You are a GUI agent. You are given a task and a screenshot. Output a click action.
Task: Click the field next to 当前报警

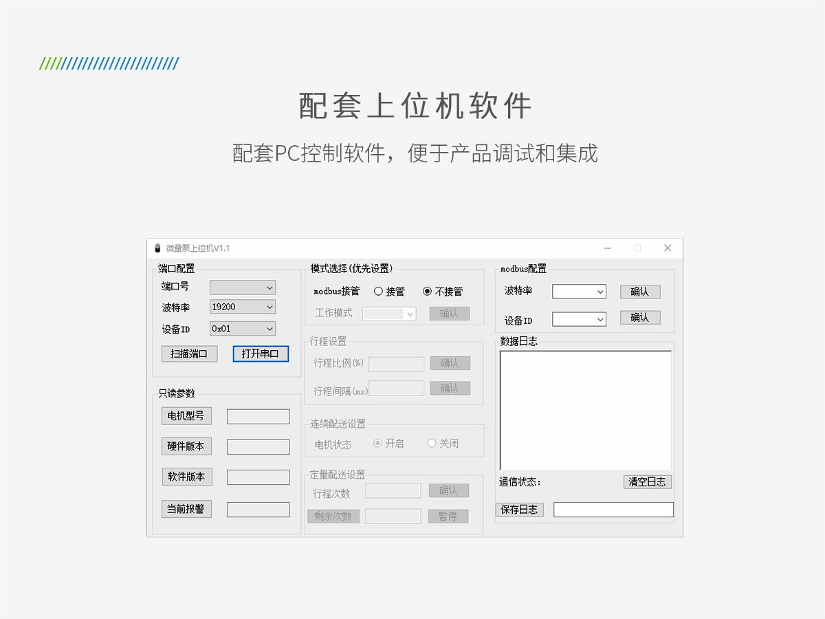click(258, 510)
